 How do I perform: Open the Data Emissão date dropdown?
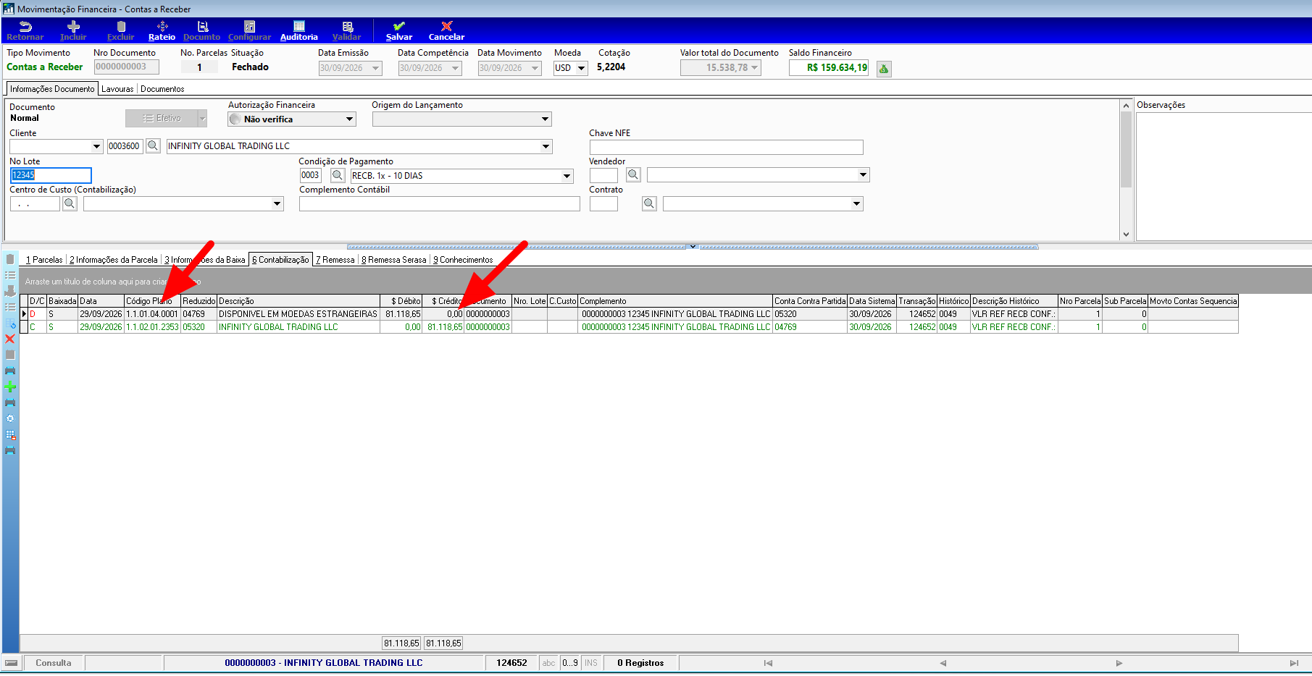click(375, 68)
